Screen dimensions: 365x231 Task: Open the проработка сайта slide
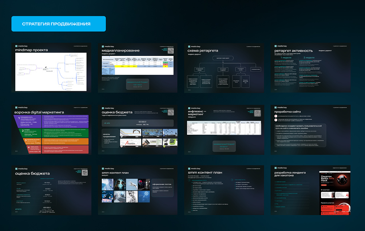tap(310, 130)
